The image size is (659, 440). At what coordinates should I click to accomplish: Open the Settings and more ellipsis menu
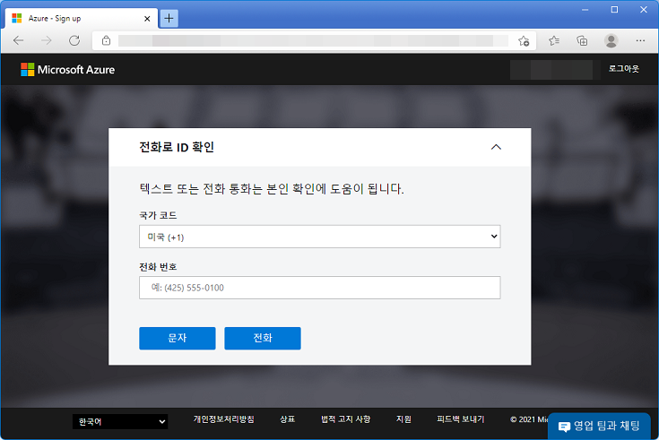(x=640, y=40)
